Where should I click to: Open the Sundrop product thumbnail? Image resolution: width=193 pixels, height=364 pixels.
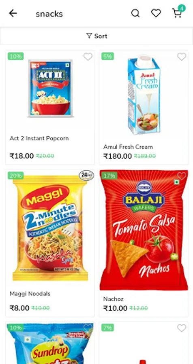click(x=50, y=343)
